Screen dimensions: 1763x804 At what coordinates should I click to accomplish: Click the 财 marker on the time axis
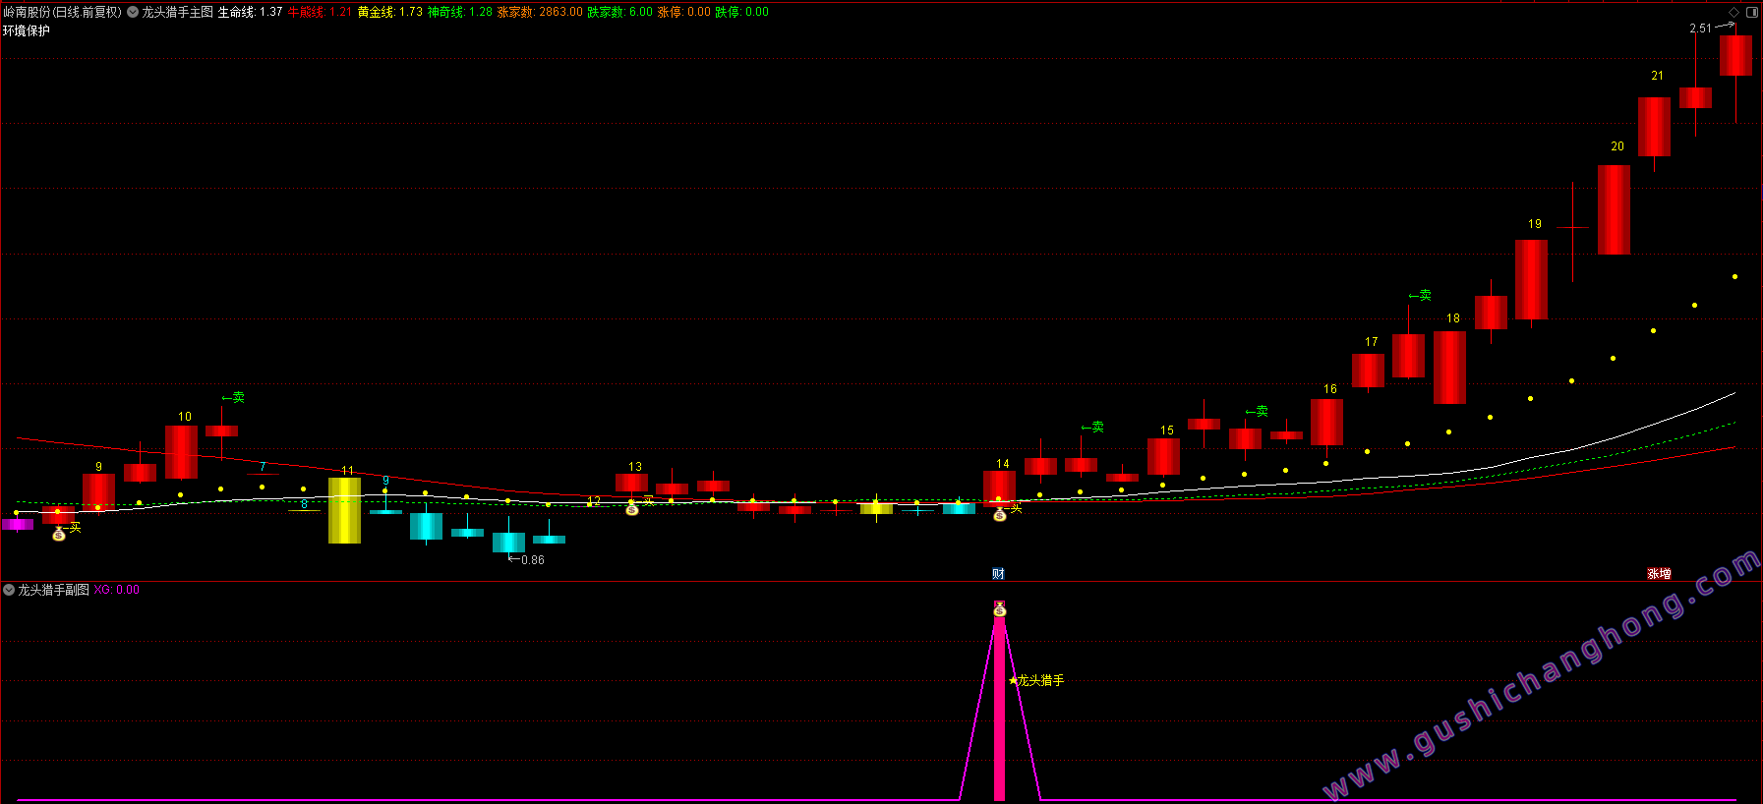(x=999, y=574)
